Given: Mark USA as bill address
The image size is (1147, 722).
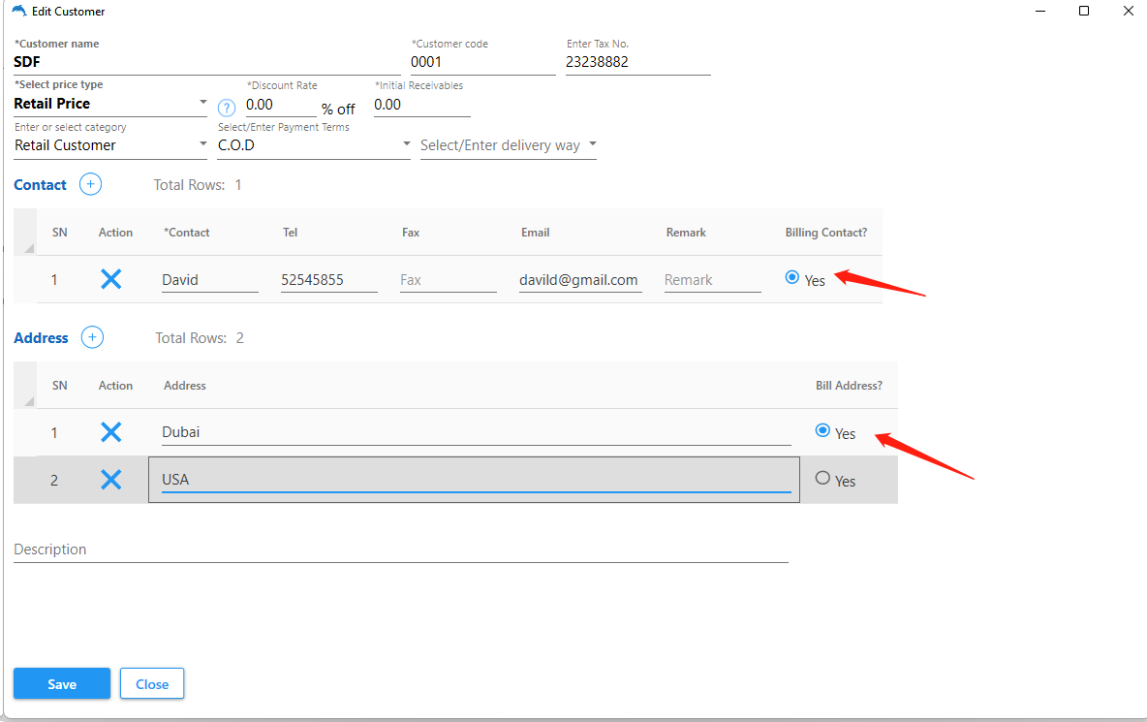Looking at the screenshot, I should click(x=822, y=478).
